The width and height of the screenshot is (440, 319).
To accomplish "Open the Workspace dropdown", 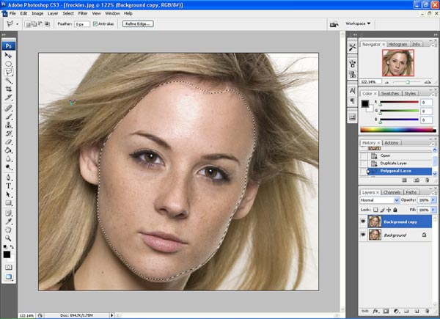I will [358, 23].
